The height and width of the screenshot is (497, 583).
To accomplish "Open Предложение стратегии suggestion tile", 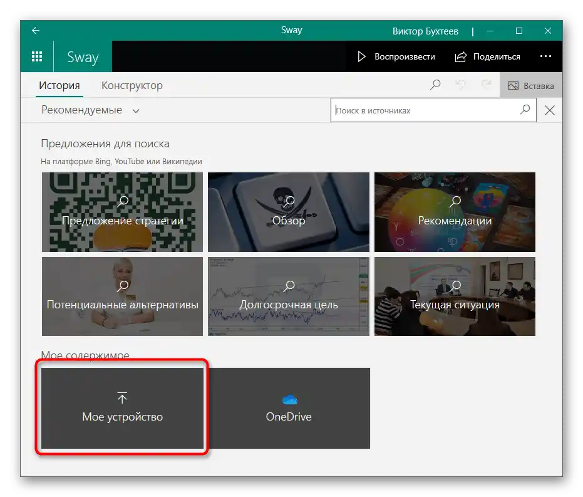I will coord(122,212).
